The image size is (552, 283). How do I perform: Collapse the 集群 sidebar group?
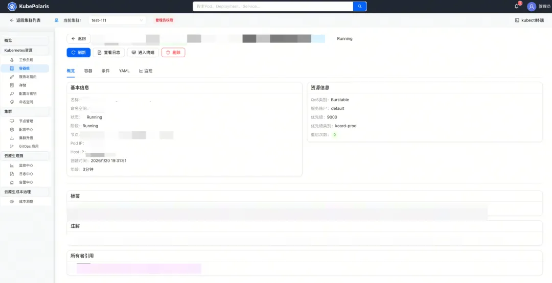(x=25, y=111)
